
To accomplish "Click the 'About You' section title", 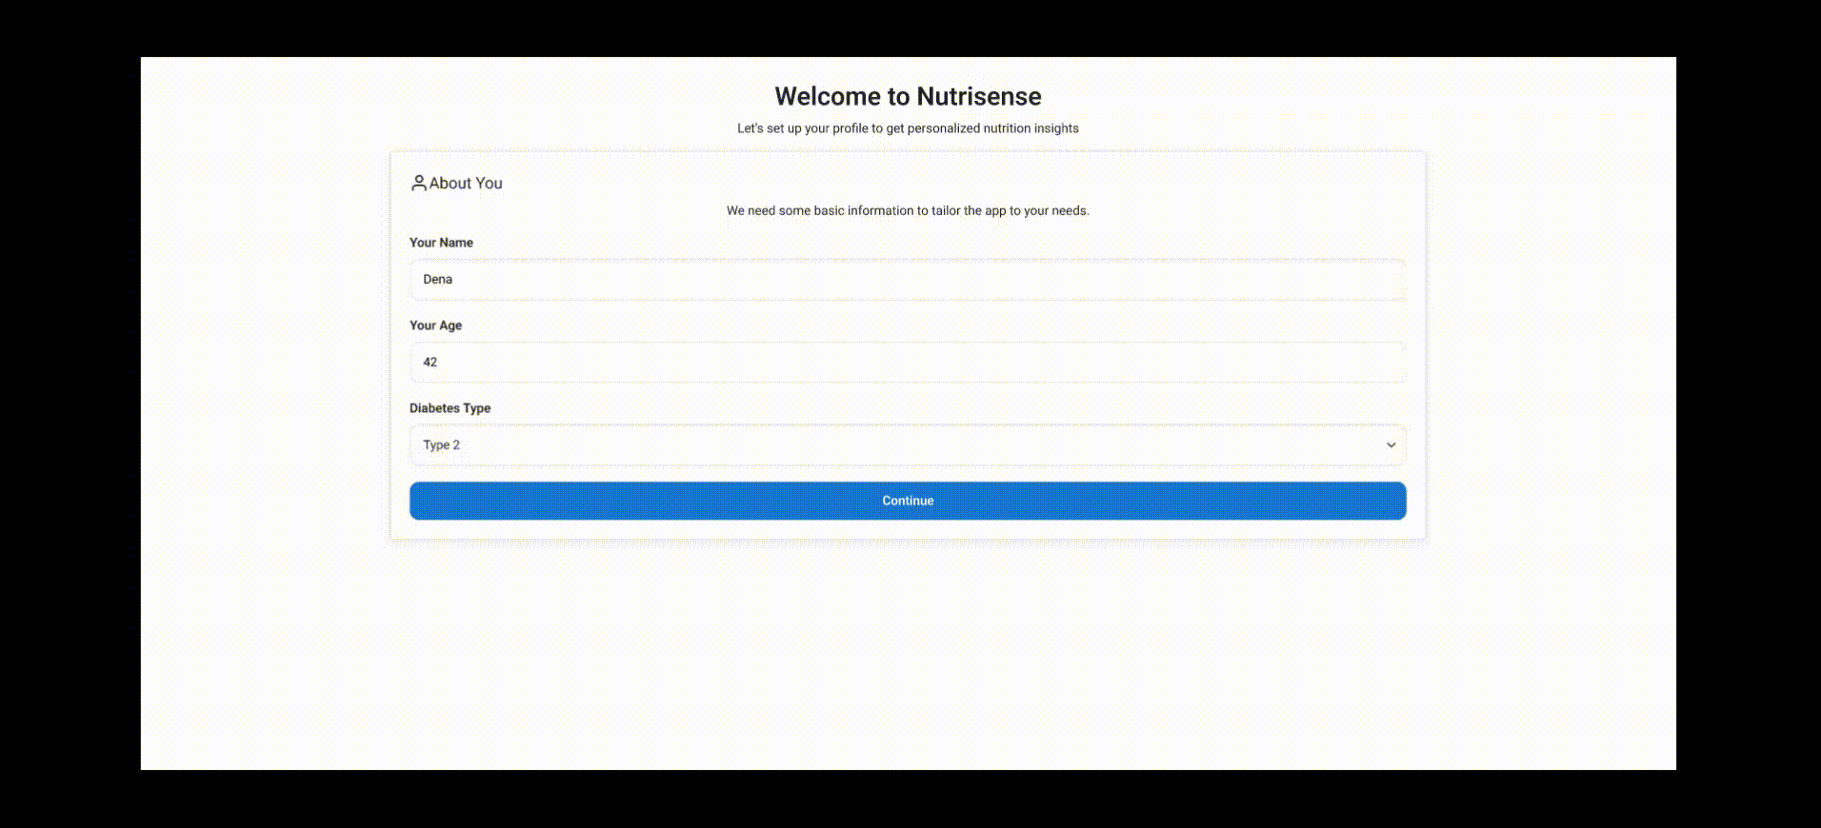I will (466, 183).
